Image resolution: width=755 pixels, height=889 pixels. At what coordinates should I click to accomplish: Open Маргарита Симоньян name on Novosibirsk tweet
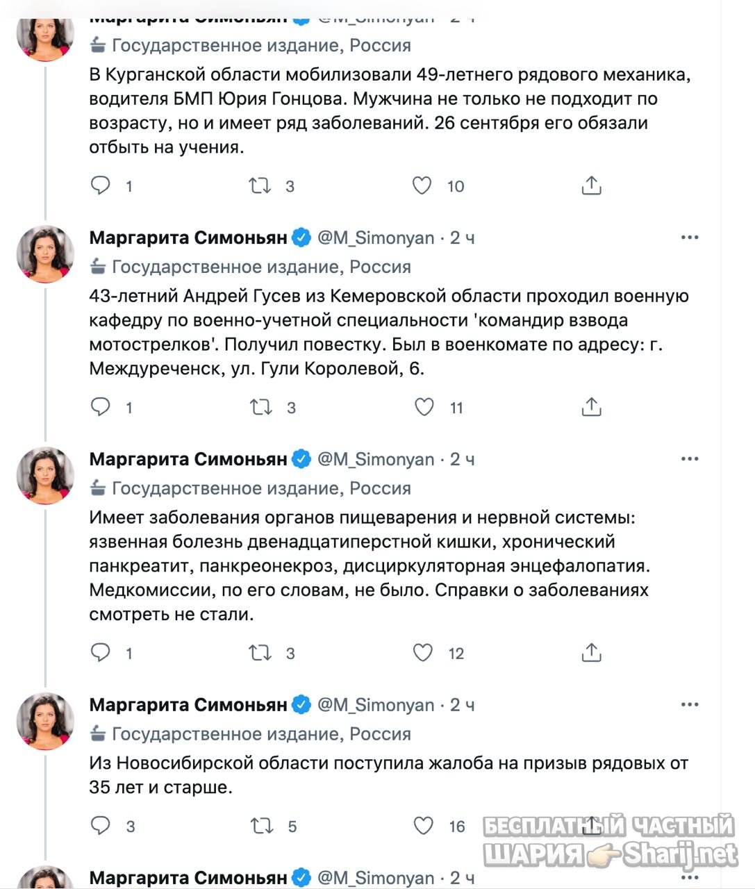(188, 705)
